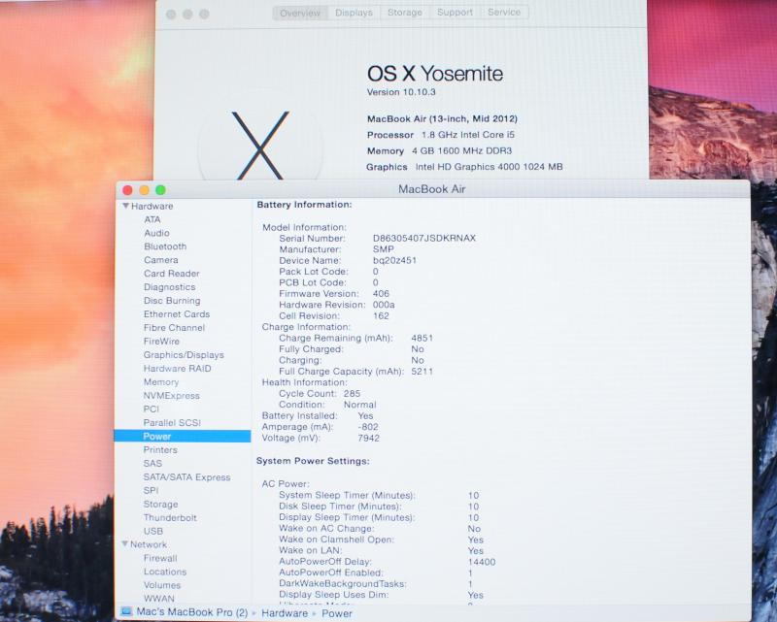Click the System Power Settings heading
The image size is (777, 622).
[x=313, y=461]
